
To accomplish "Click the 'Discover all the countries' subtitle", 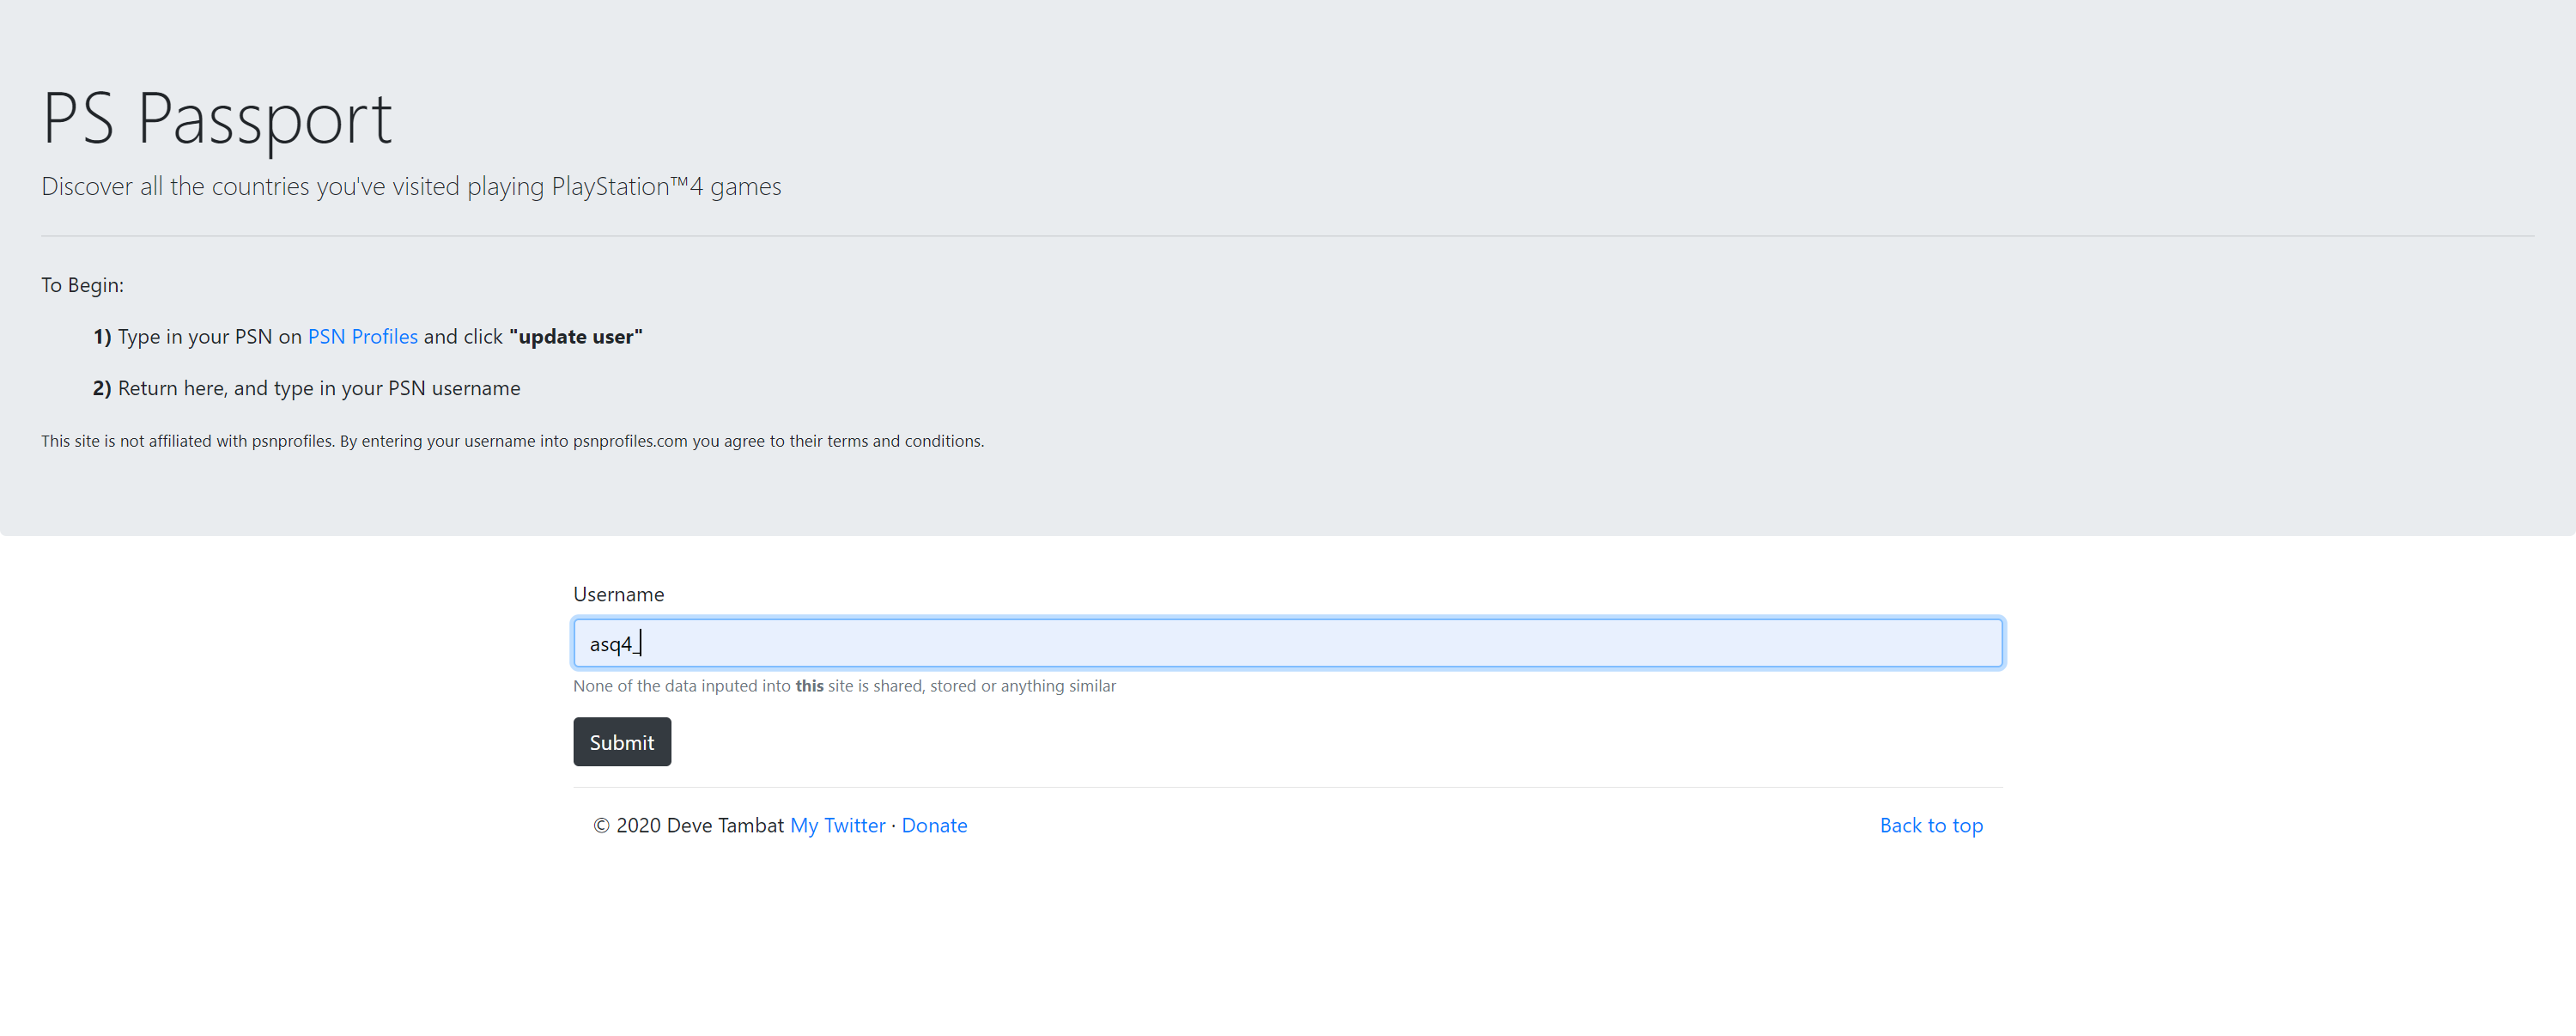I will (x=411, y=187).
